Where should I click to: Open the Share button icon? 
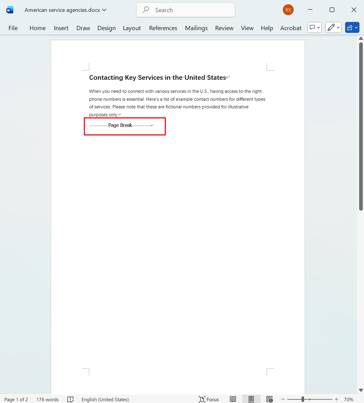pyautogui.click(x=350, y=27)
